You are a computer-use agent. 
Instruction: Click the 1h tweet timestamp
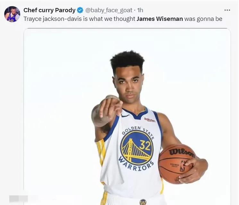pos(140,10)
